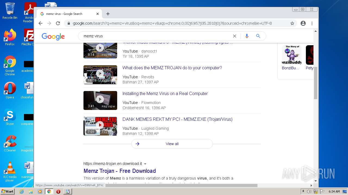Open a new tab with plus button
348x195 pixels.
(x=108, y=14)
